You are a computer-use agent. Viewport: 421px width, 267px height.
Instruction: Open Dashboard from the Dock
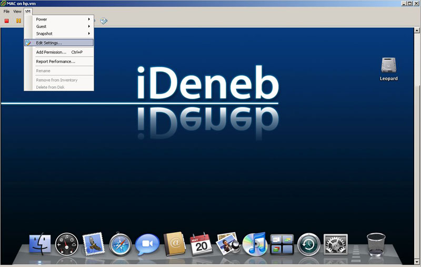click(x=67, y=244)
